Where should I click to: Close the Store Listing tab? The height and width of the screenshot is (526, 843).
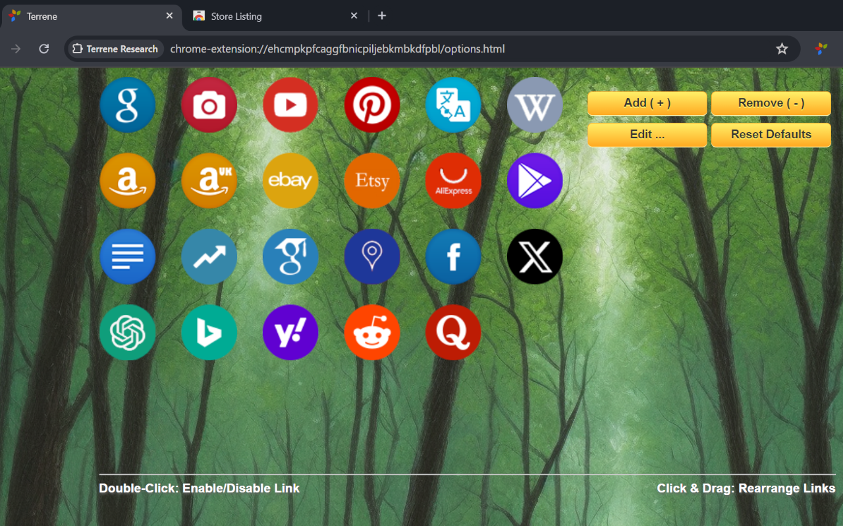click(x=354, y=16)
